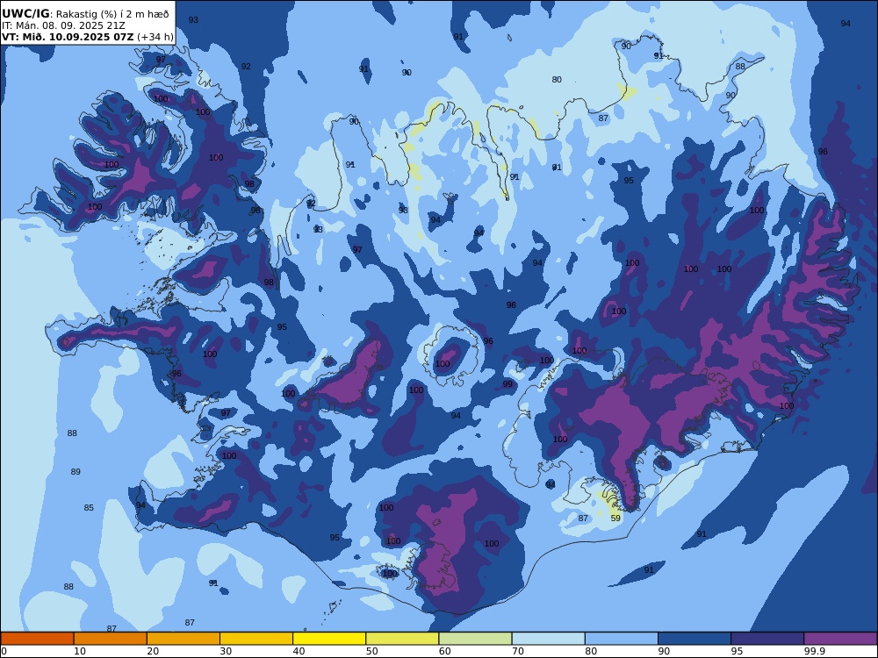
Task: Click the legend tick label "70"
Action: (x=518, y=651)
